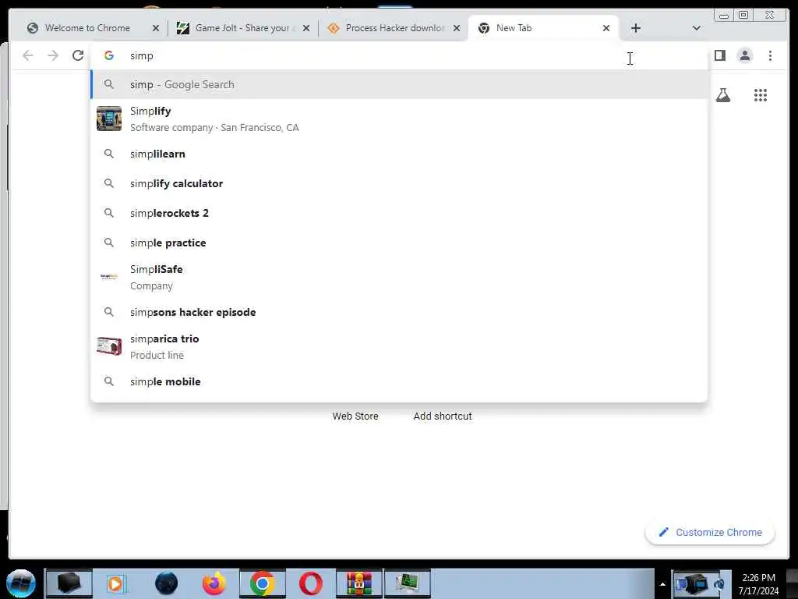Viewport: 798px width, 599px height.
Task: Launch Firefox from the taskbar
Action: coord(214,583)
